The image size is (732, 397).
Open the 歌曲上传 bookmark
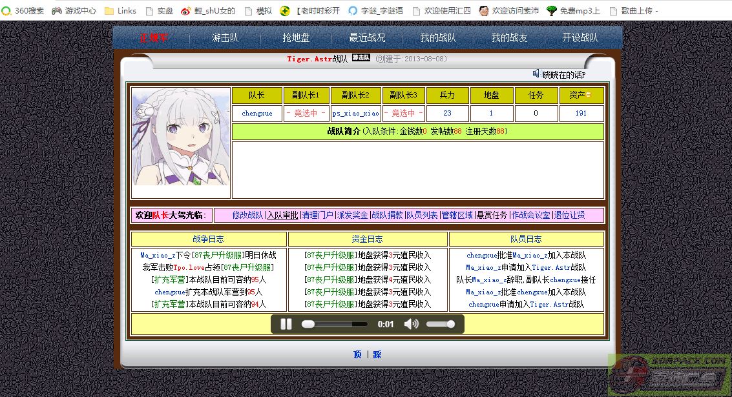point(634,10)
